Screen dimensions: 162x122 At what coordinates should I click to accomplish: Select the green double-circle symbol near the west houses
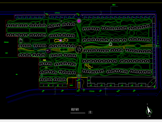click(46, 67)
